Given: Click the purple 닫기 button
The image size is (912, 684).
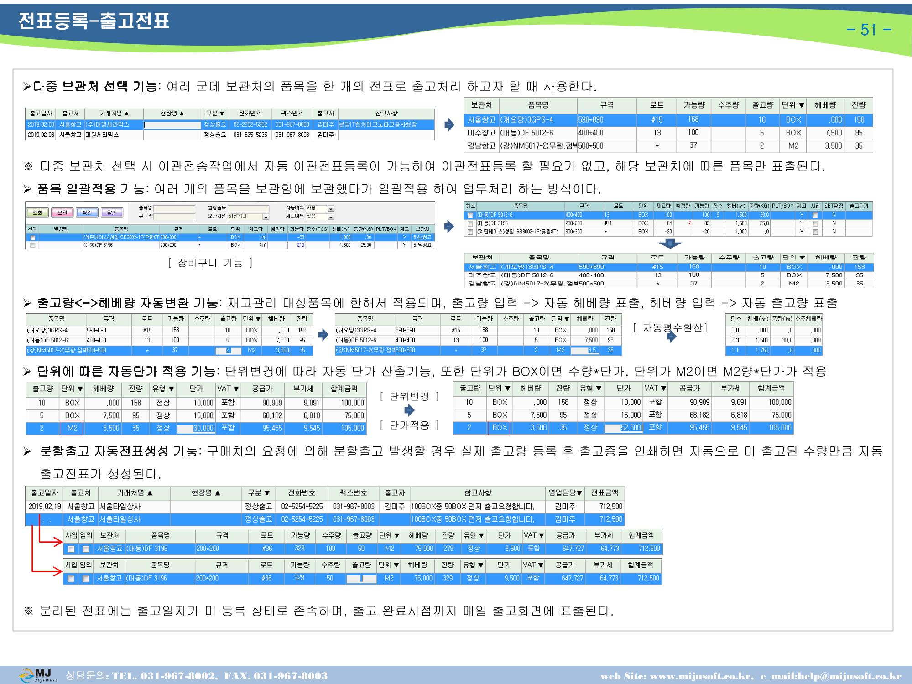Looking at the screenshot, I should tap(112, 212).
